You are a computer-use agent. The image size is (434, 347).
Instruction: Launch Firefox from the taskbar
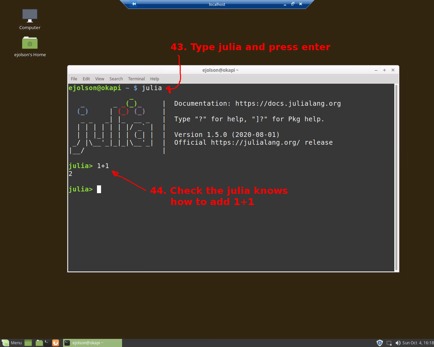pyautogui.click(x=56, y=343)
